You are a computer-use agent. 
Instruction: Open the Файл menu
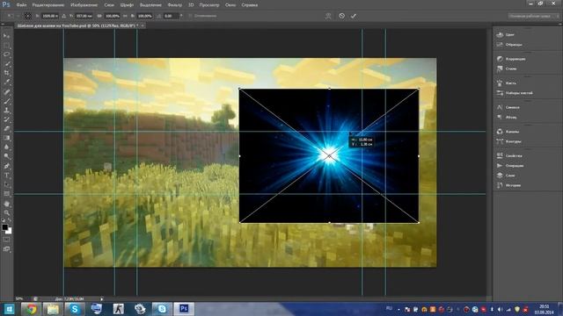pos(21,5)
